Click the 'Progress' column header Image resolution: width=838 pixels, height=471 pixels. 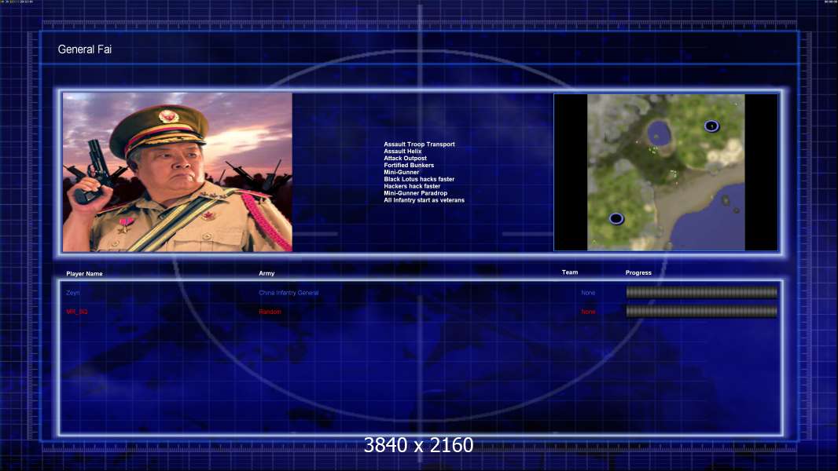[638, 272]
